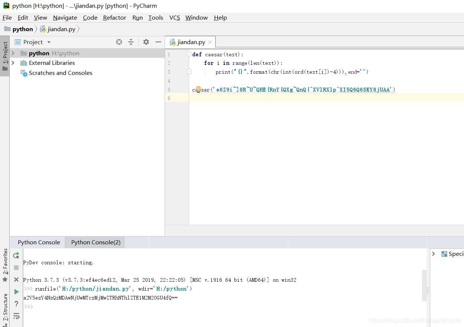
Task: Click the fold marker at line 1
Action: [x=189, y=54]
